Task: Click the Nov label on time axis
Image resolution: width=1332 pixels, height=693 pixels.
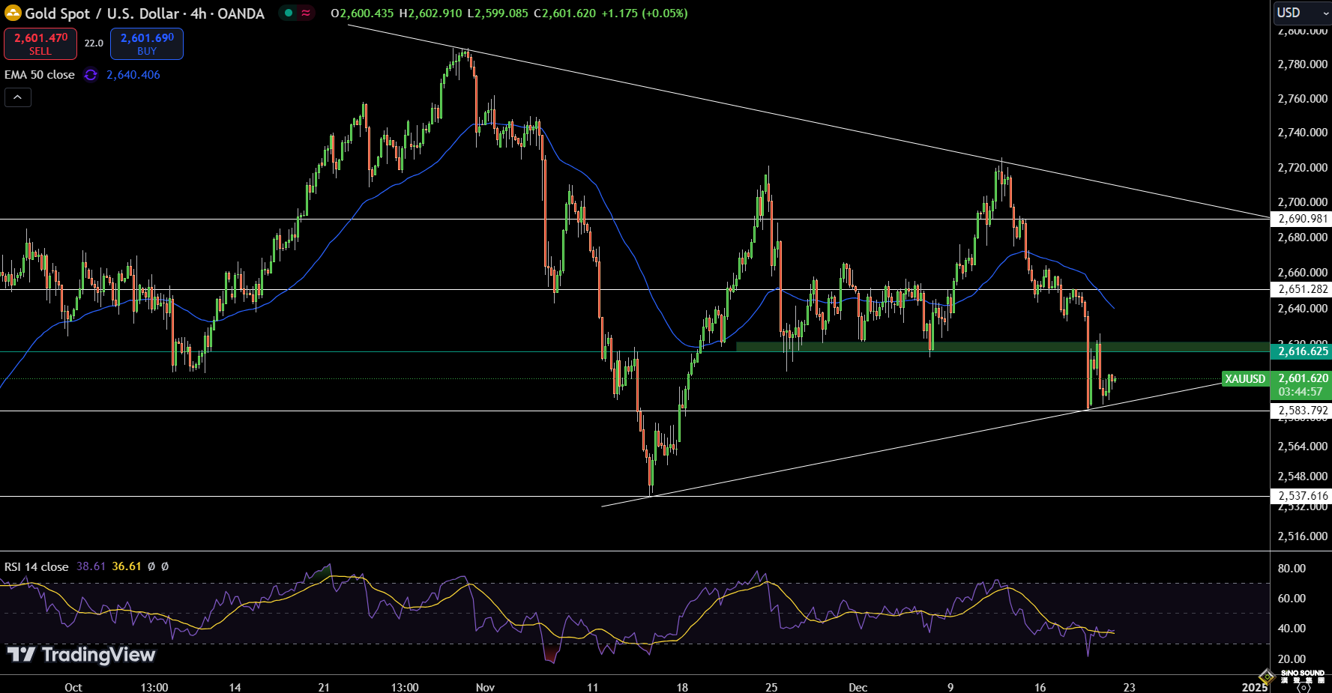Action: (485, 687)
